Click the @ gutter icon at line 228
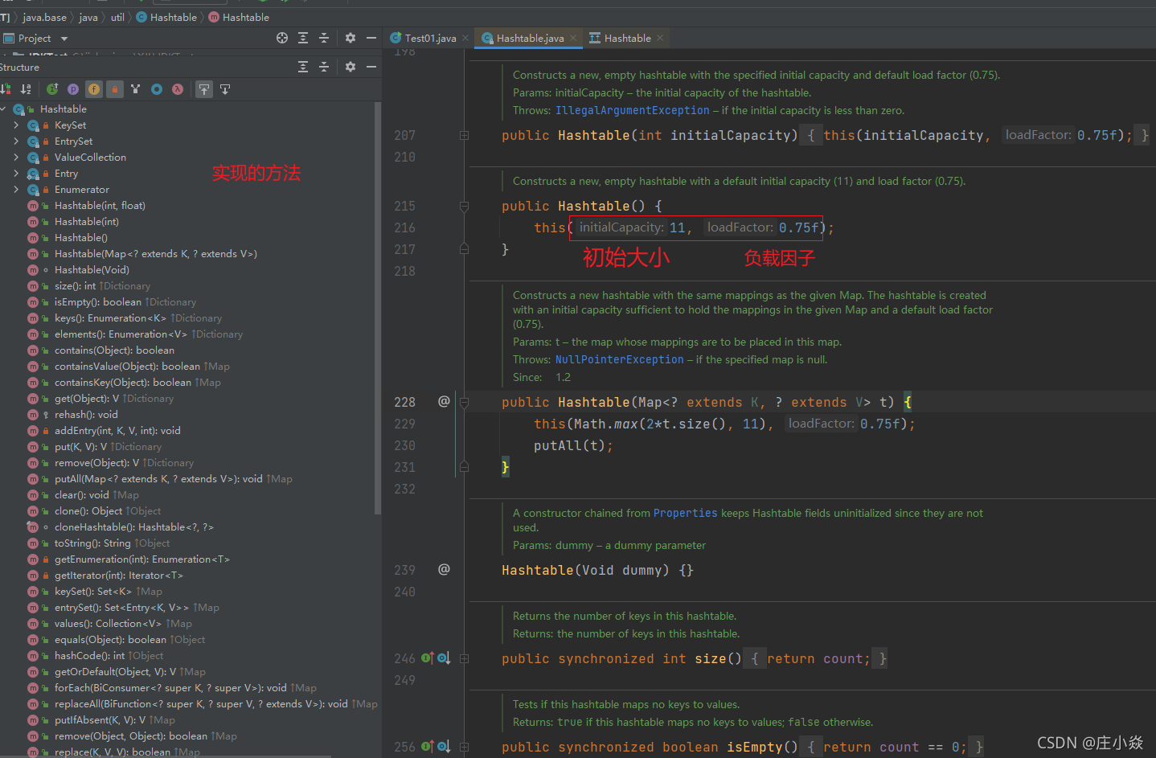The height and width of the screenshot is (758, 1156). 444,401
